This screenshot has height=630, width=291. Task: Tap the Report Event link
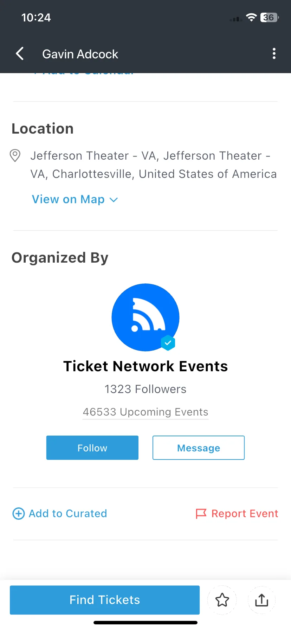pyautogui.click(x=245, y=514)
